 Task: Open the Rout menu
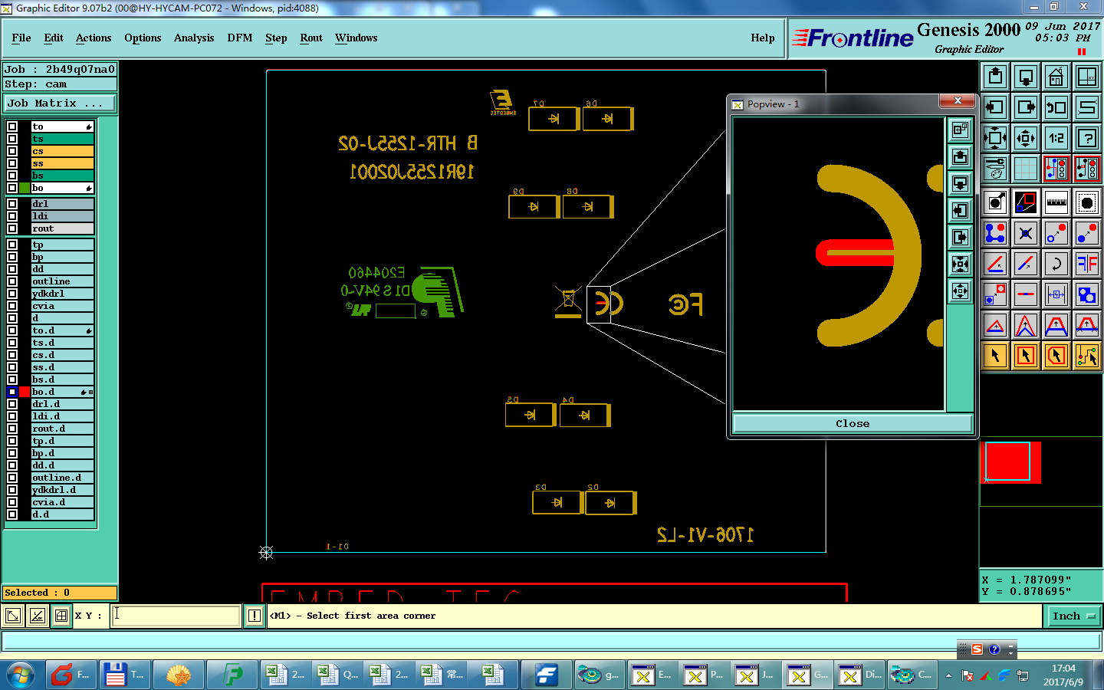coord(311,38)
